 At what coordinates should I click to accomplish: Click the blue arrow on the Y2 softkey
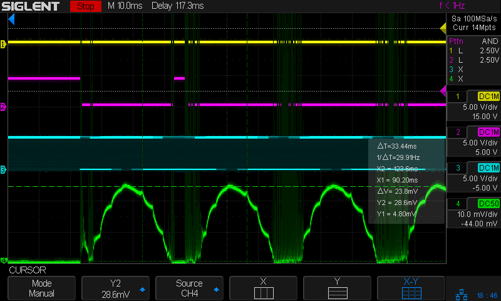point(143,290)
